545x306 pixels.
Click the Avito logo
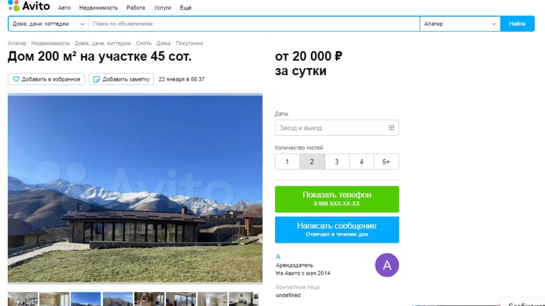point(29,6)
